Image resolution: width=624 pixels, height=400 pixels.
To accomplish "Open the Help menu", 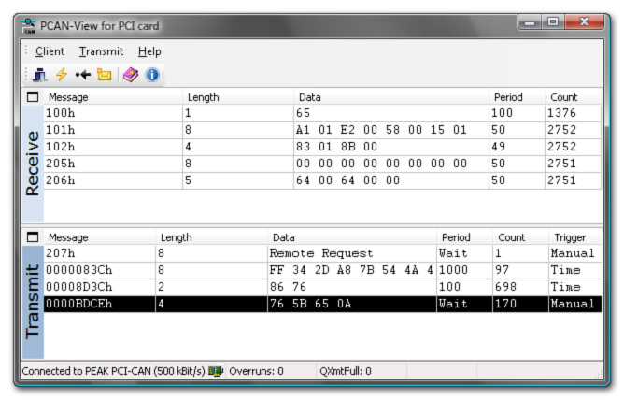I will click(x=149, y=51).
